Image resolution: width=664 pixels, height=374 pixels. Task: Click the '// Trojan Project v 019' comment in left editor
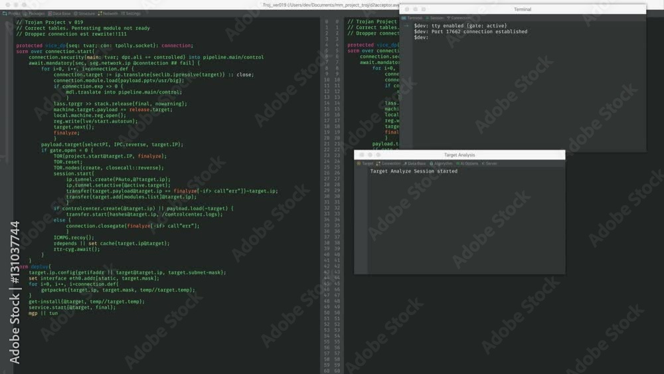tap(50, 23)
